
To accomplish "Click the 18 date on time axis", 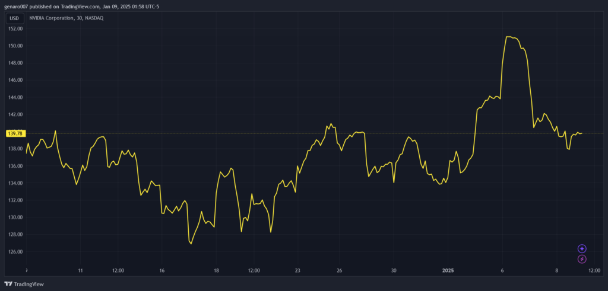I will tap(216, 271).
